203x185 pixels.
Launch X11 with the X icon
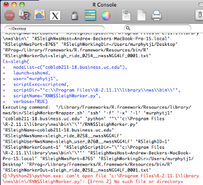(55, 16)
